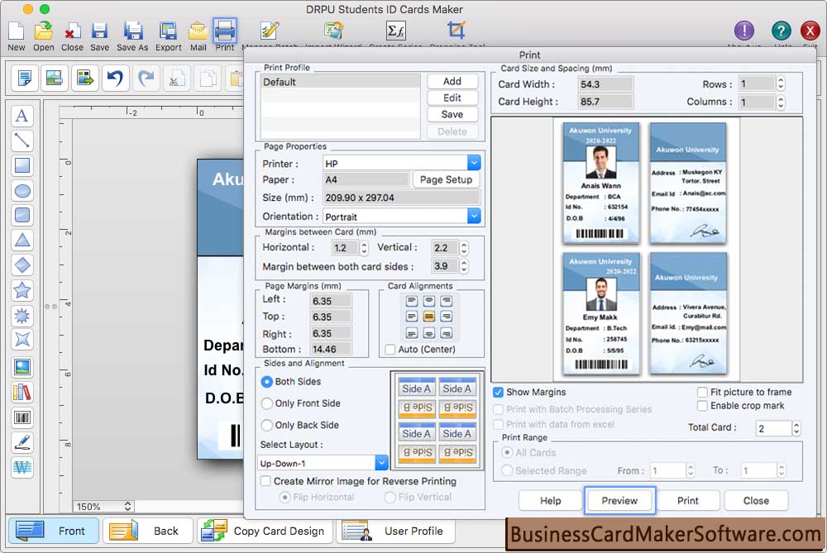Adjust the Columns stepper
Viewport: 827px width, 553px height.
(x=781, y=102)
